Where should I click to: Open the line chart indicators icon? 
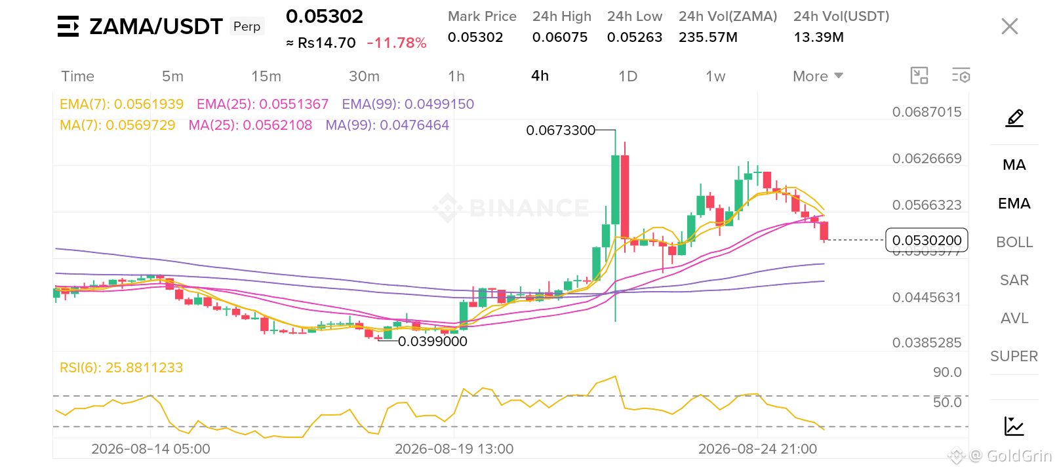[1014, 426]
